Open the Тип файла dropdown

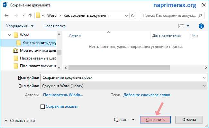[124, 86]
